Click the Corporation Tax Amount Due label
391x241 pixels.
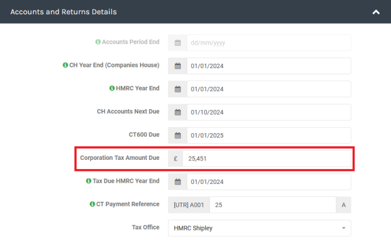120,158
